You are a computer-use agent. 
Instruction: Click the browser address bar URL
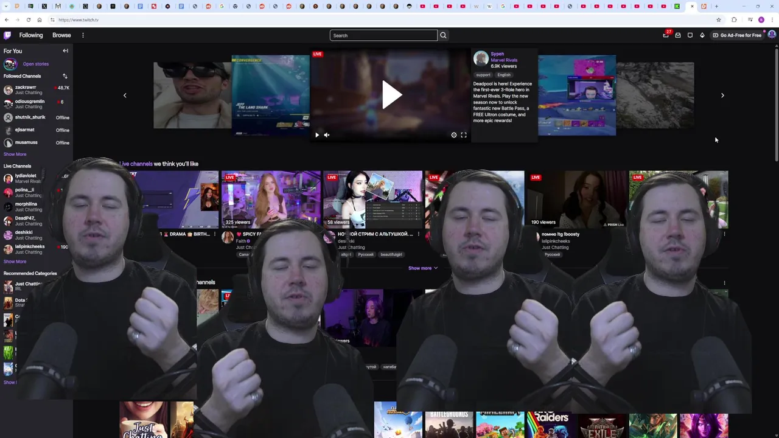click(x=79, y=19)
